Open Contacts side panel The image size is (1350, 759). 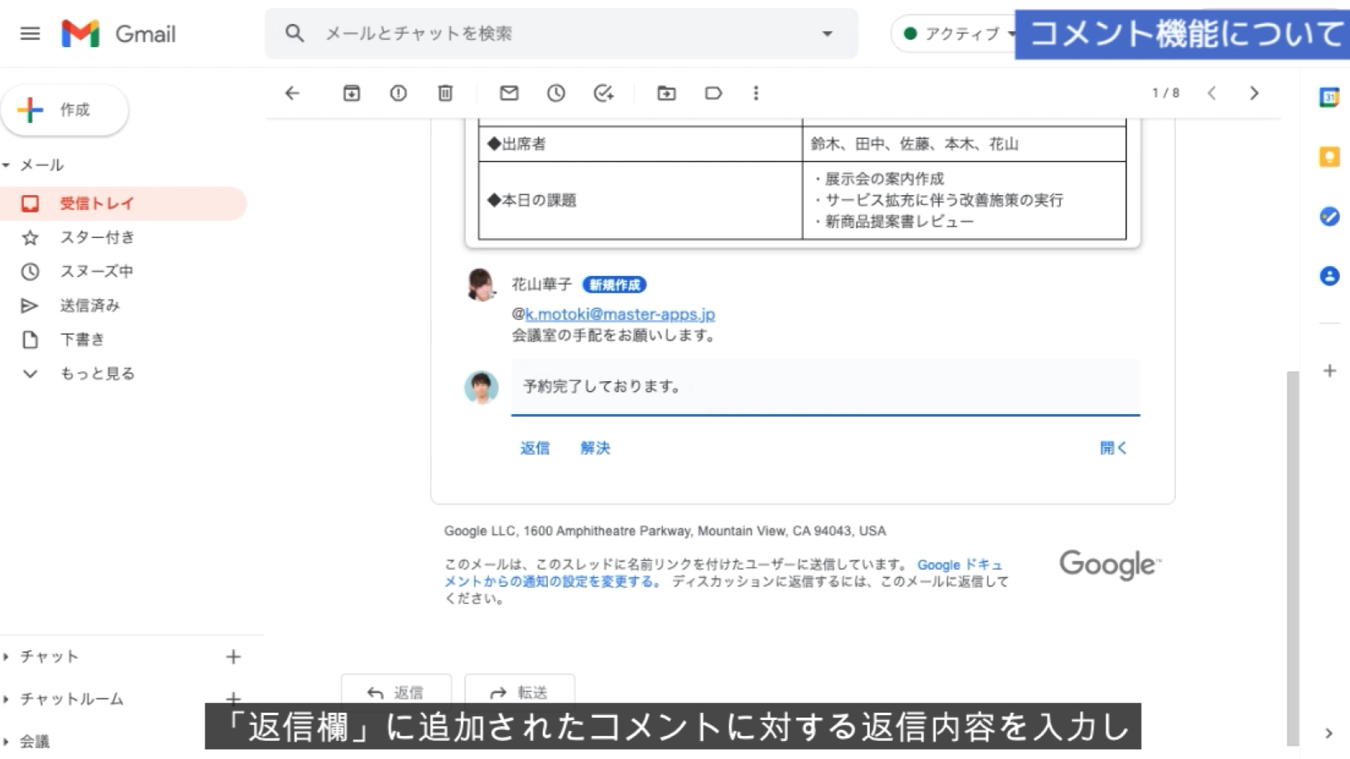[1329, 276]
